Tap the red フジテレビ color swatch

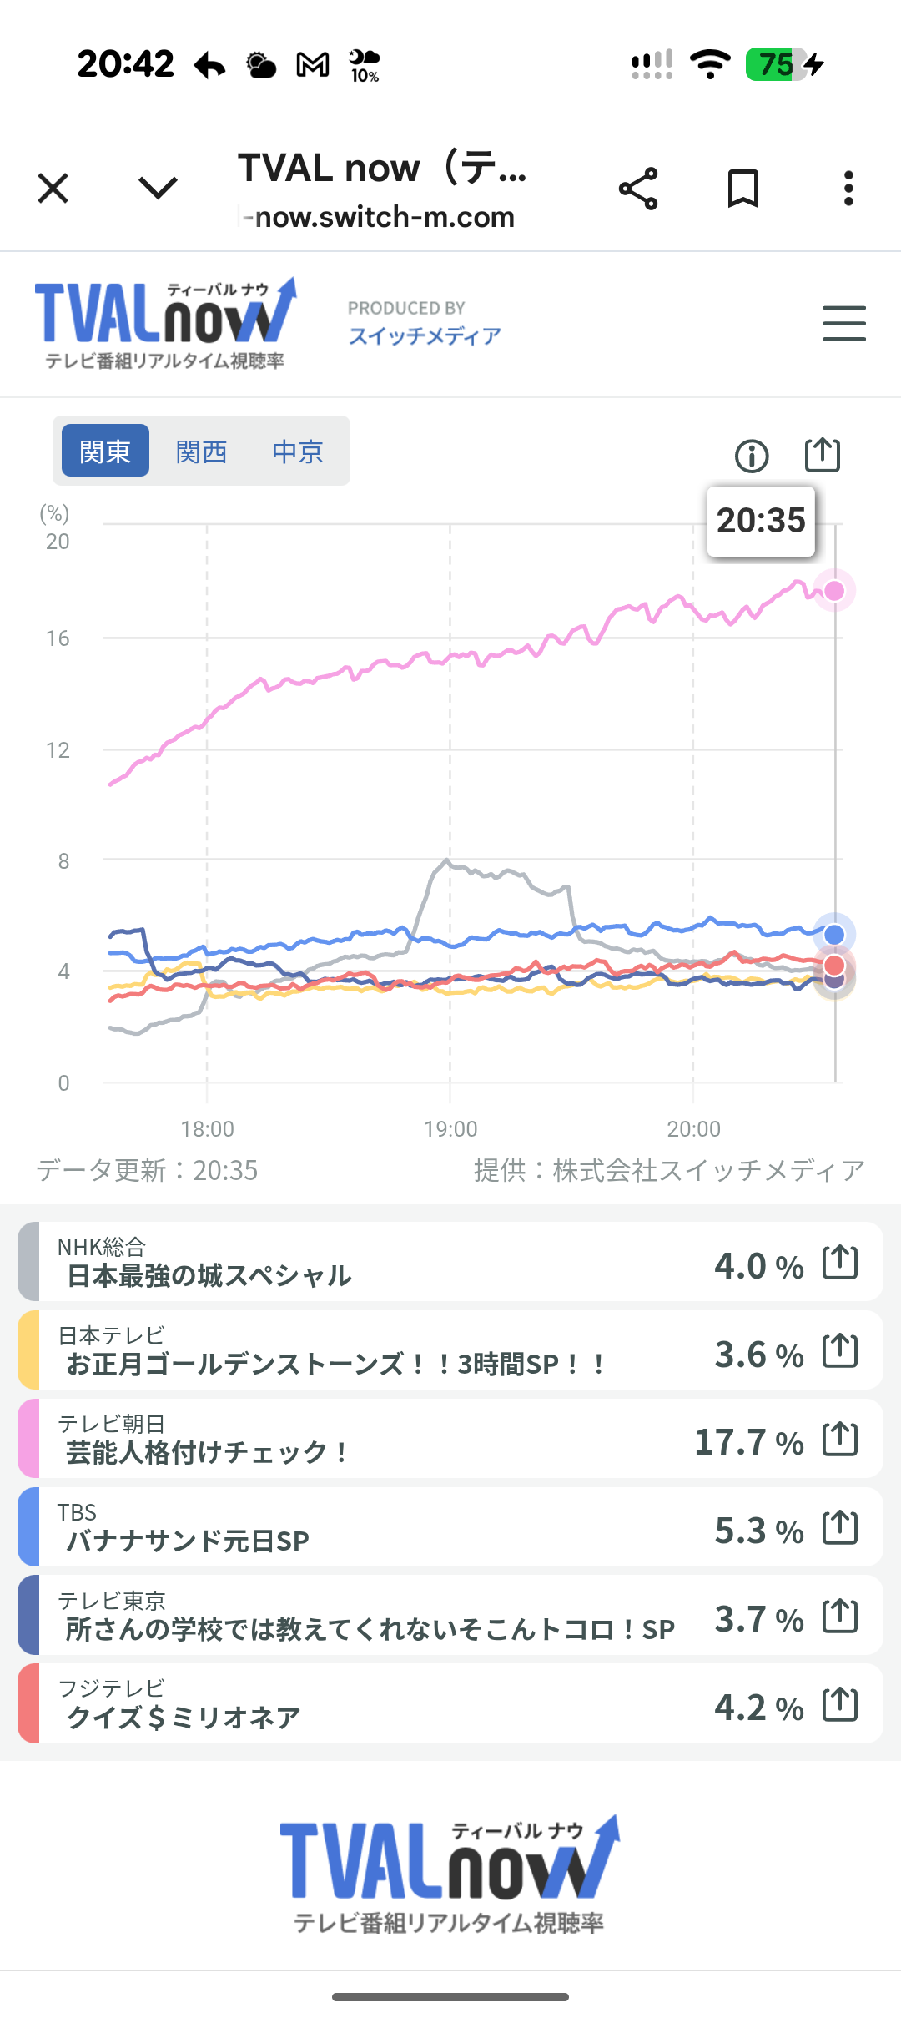click(28, 1703)
